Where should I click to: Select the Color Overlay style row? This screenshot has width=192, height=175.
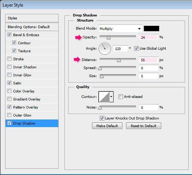32,91
